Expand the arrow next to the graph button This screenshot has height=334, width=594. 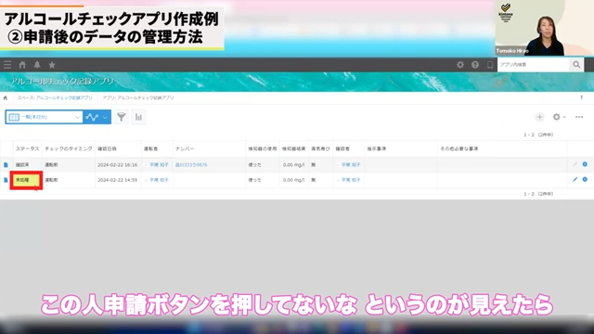click(x=105, y=117)
